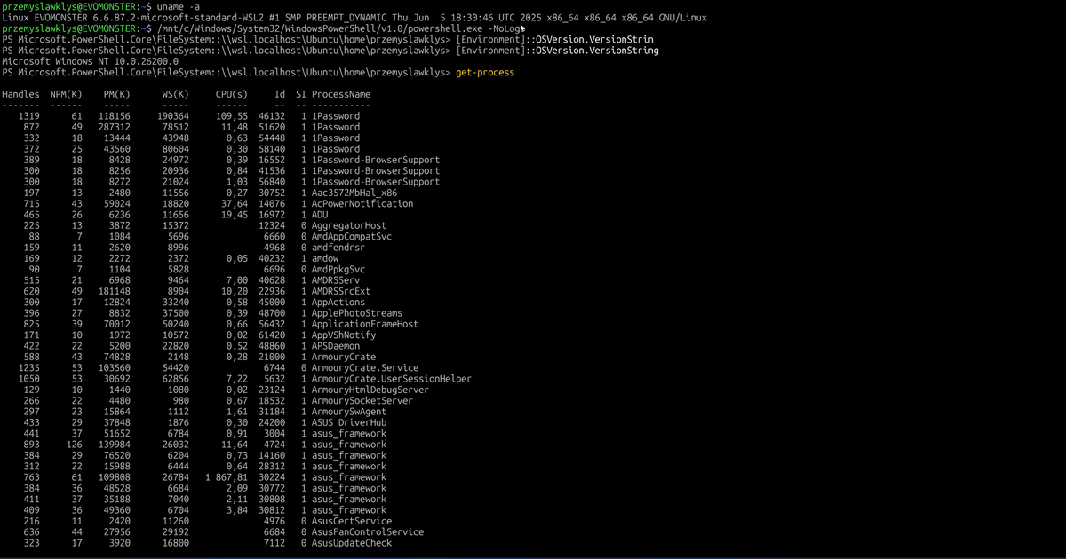Click the 'AsusUpdateCheck' process name

pyautogui.click(x=352, y=543)
